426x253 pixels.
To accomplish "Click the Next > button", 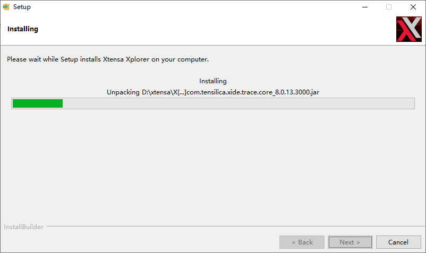I will (350, 242).
